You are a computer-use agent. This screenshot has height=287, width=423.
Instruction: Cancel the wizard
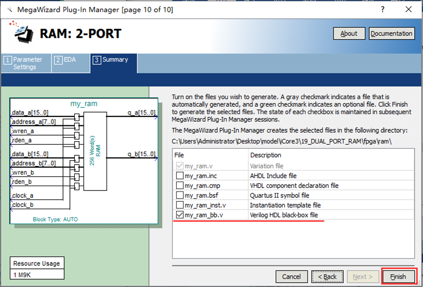click(x=291, y=277)
